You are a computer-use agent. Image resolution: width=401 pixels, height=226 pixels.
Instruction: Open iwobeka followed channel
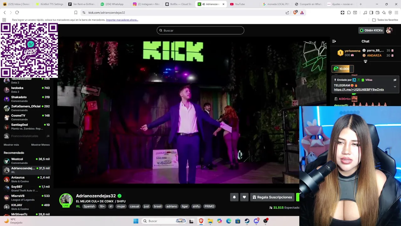27,90
